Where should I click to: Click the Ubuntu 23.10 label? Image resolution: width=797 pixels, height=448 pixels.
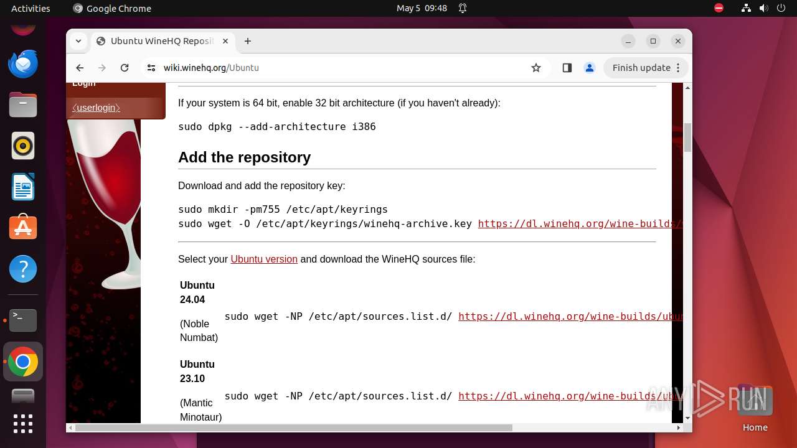197,371
